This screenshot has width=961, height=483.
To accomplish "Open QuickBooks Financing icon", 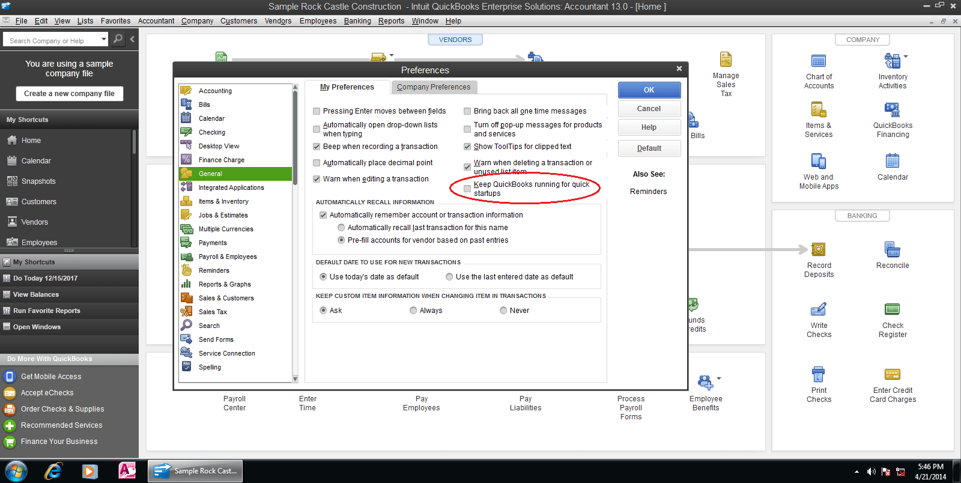I will pos(892,110).
